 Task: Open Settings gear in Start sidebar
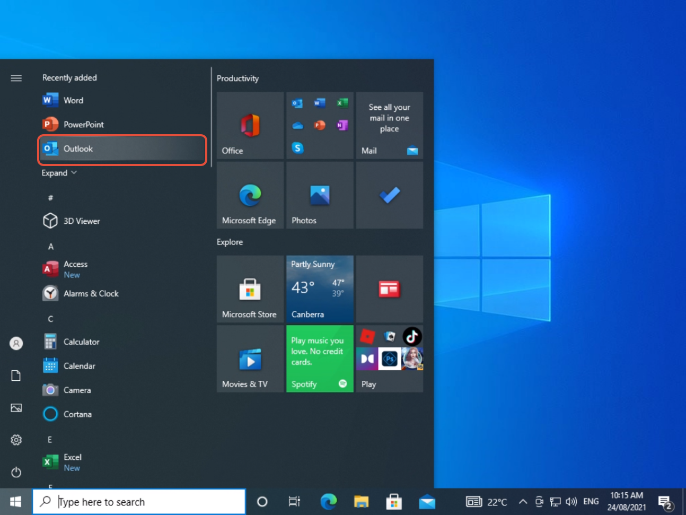coord(16,440)
